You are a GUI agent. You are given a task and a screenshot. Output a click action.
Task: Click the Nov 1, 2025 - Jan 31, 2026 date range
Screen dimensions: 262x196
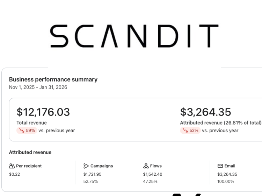(x=38, y=87)
